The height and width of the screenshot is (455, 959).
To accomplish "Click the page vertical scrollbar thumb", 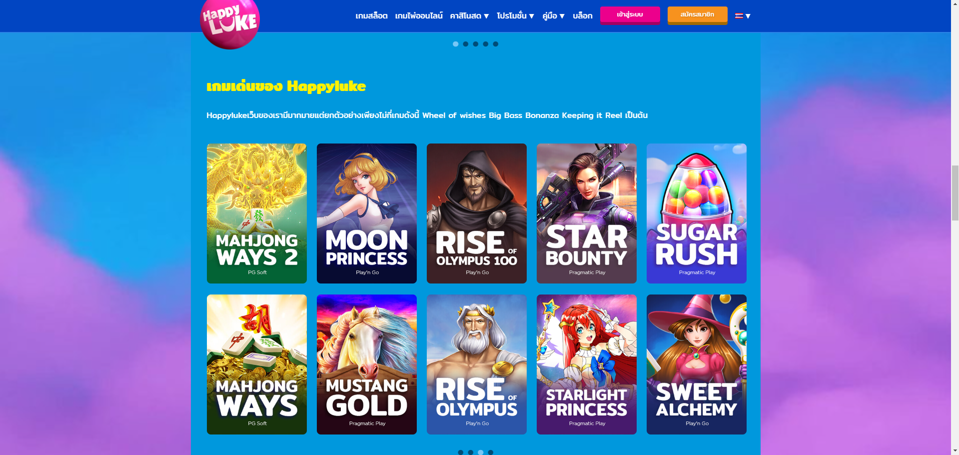I will [x=955, y=192].
